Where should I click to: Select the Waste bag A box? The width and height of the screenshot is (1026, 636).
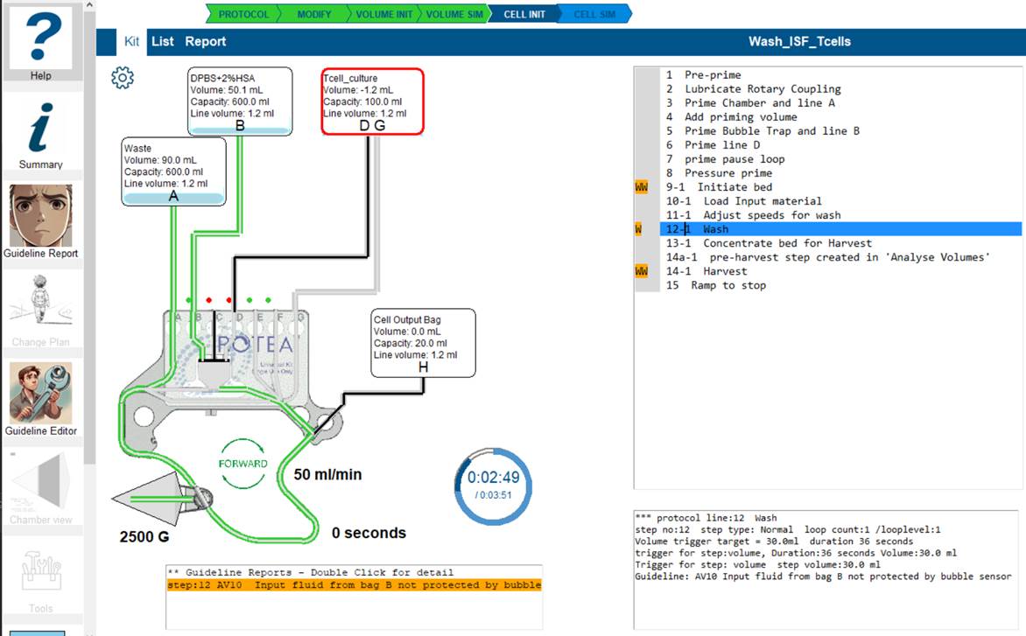pos(173,172)
